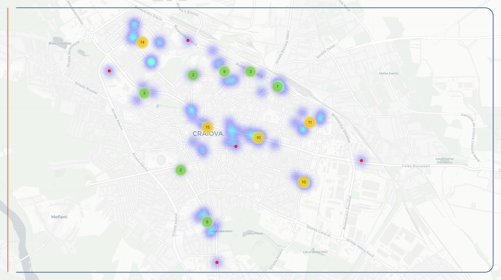The image size is (501, 280).
Task: Click the Balta Craiovitei label
Action: tap(60, 43)
